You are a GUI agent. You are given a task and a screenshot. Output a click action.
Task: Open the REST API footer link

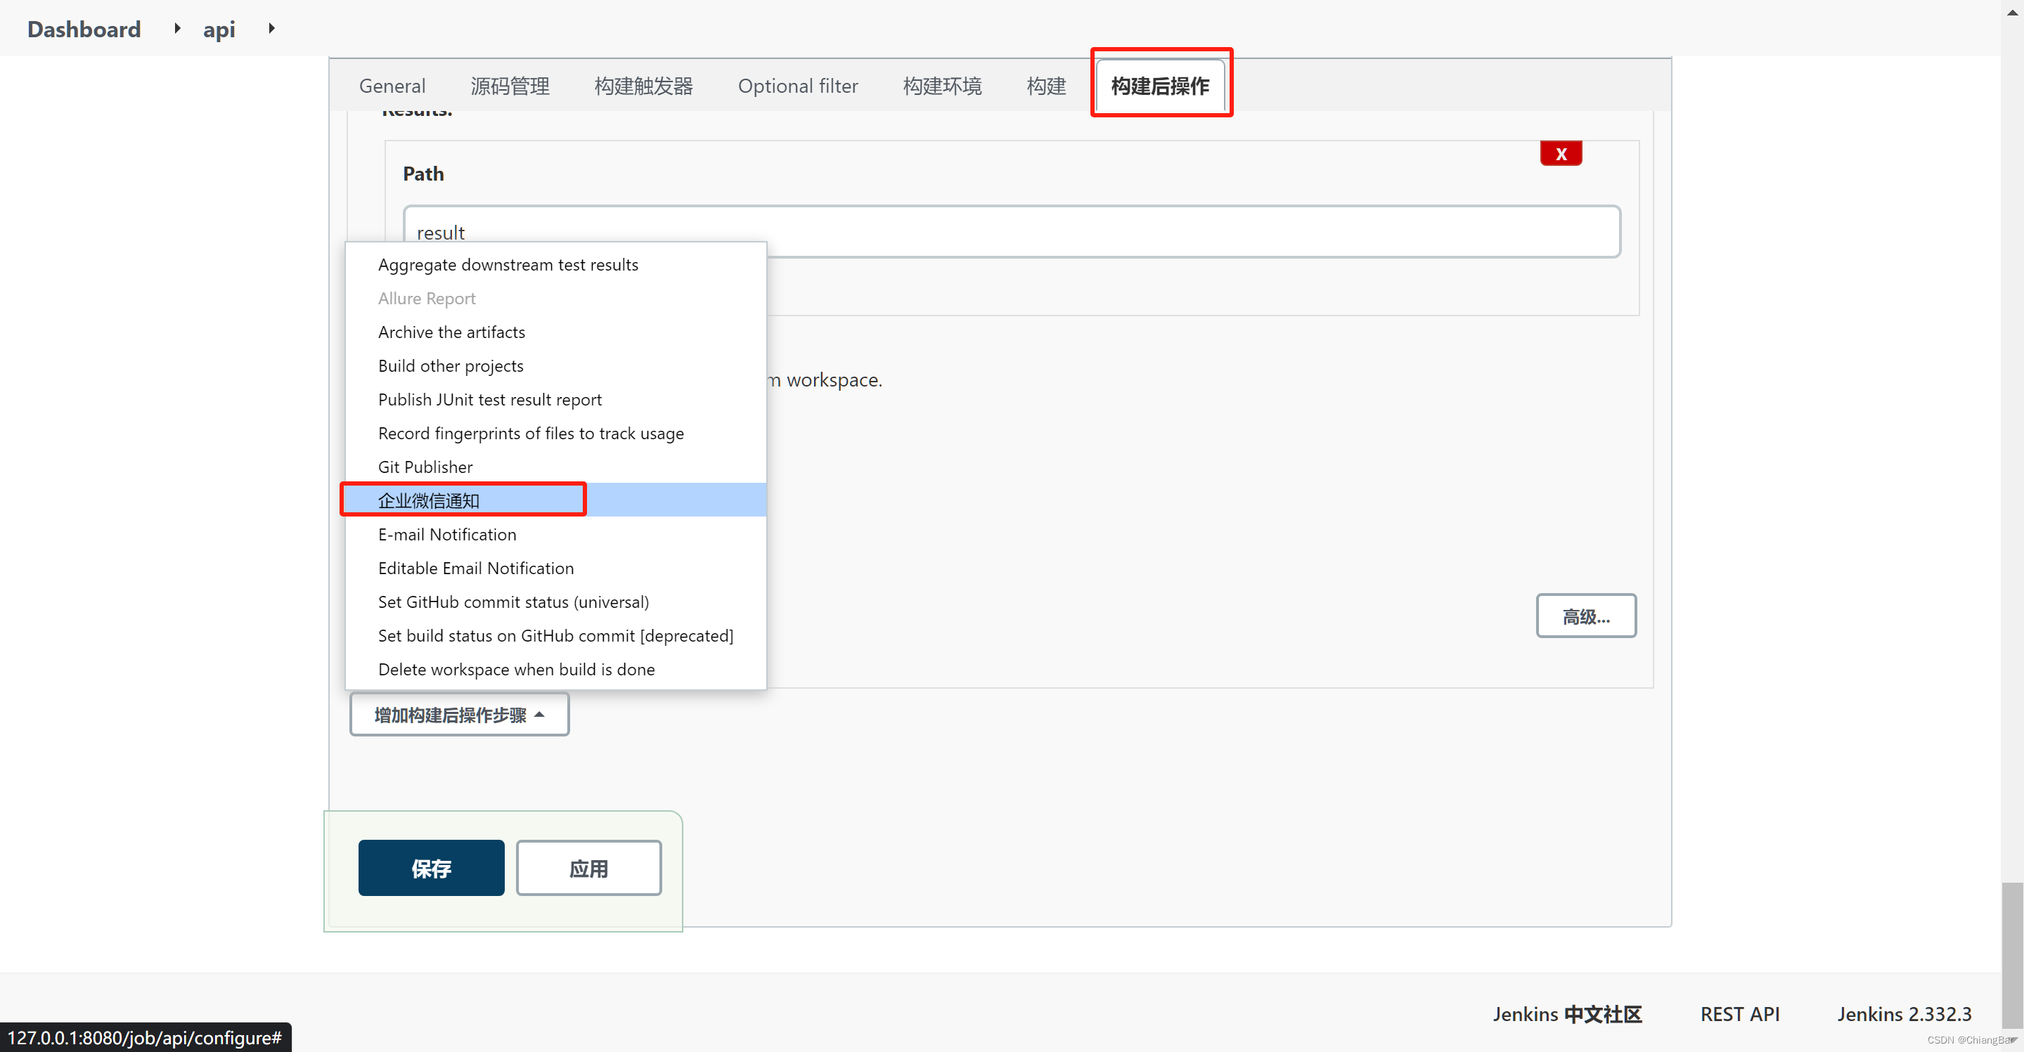(1741, 1014)
